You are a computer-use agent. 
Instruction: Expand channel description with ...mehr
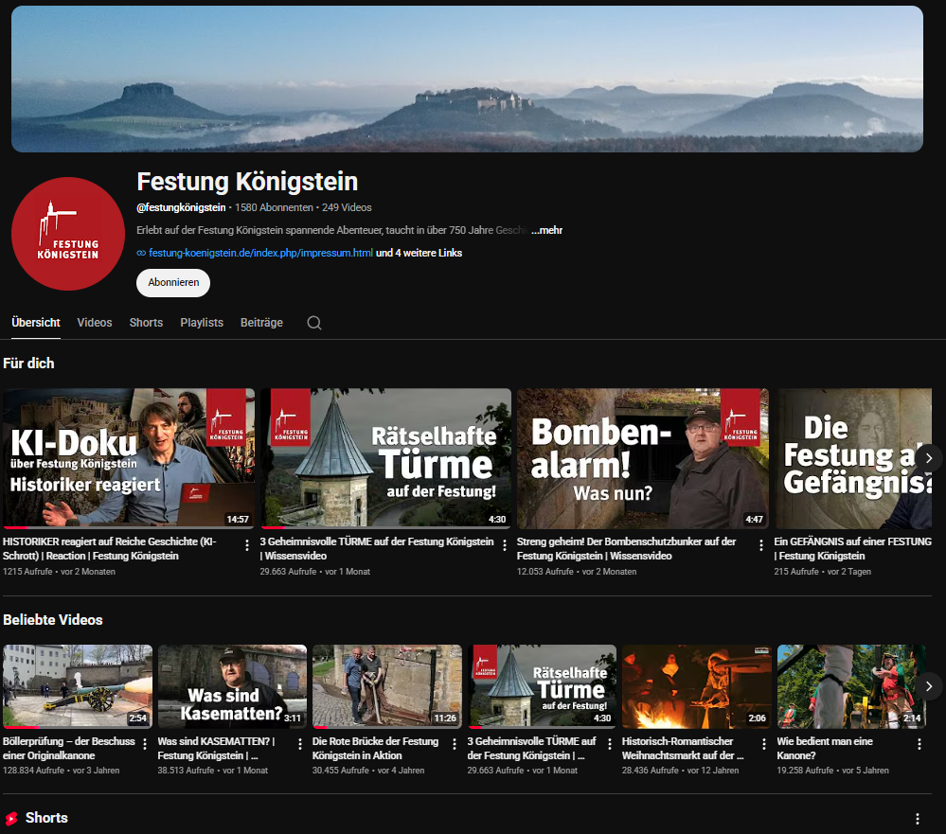tap(546, 230)
